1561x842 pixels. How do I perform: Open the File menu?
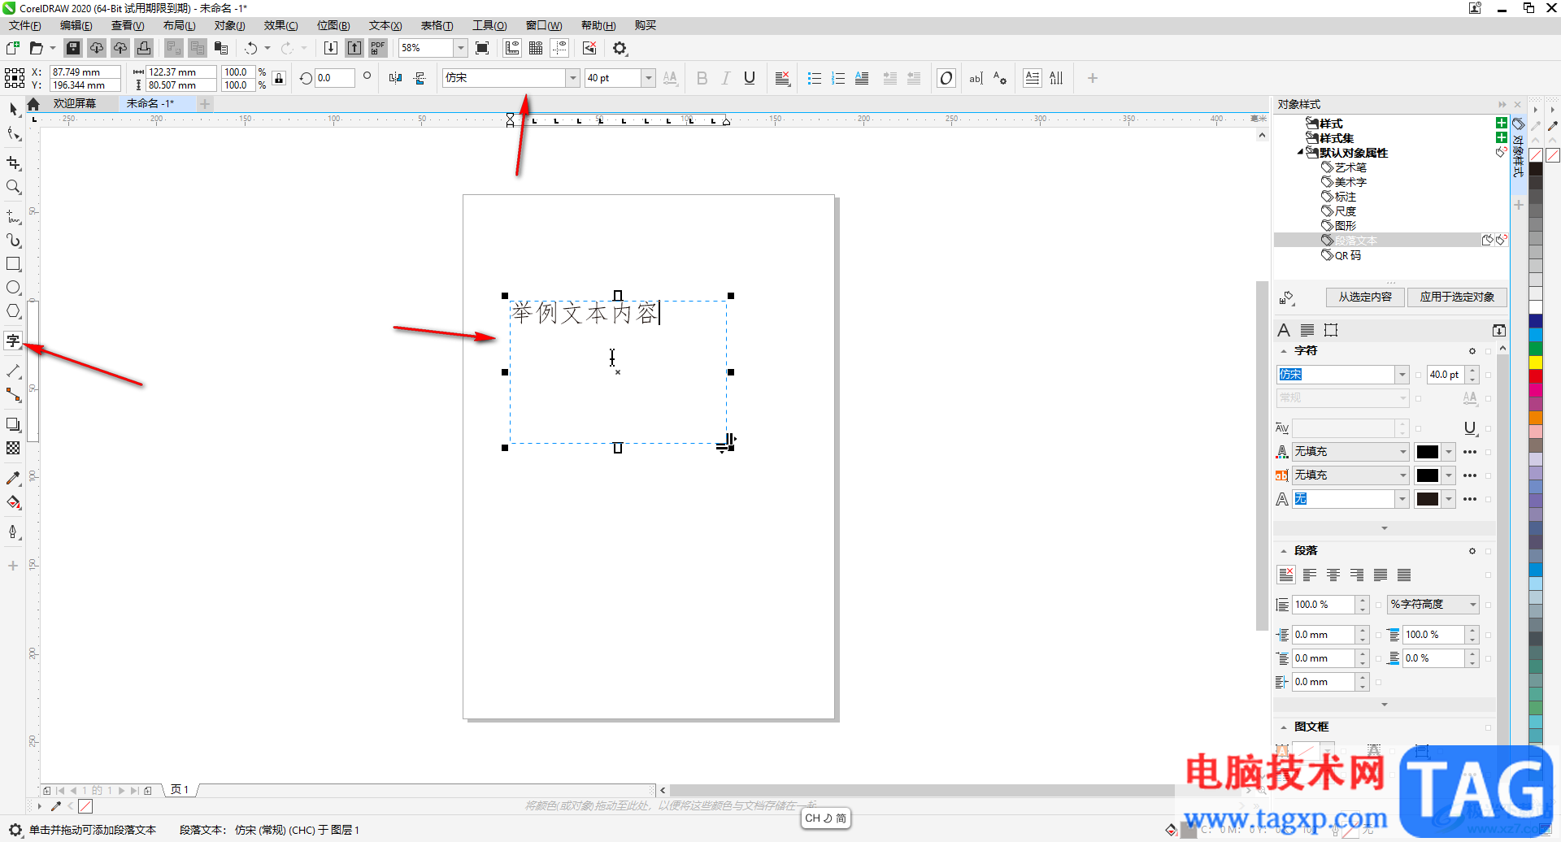[25, 26]
